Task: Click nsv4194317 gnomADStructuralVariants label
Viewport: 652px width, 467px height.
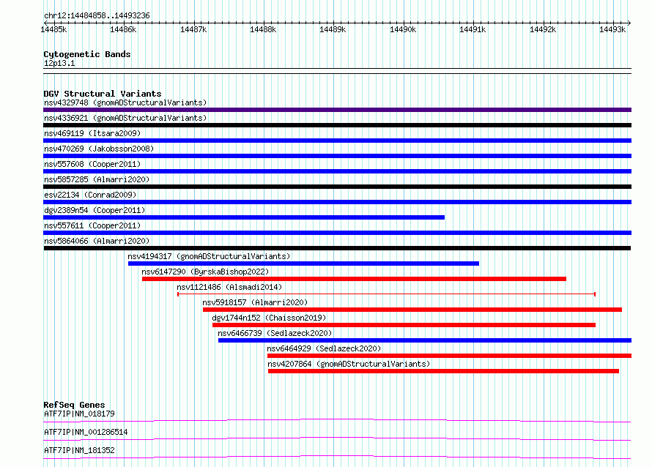Action: pos(209,256)
